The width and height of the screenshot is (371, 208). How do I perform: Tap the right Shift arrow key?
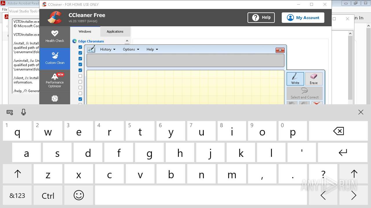pyautogui.click(x=354, y=174)
